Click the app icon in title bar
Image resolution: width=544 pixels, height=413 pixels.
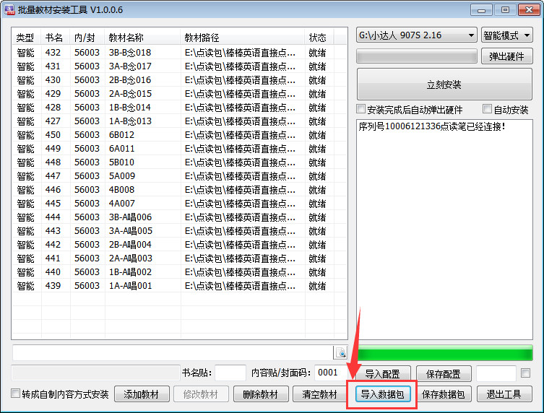click(9, 9)
